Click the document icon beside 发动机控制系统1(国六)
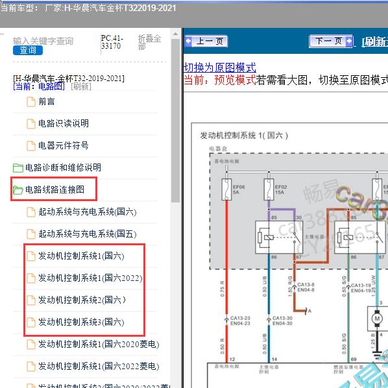This screenshot has height=388, width=388. (x=31, y=256)
